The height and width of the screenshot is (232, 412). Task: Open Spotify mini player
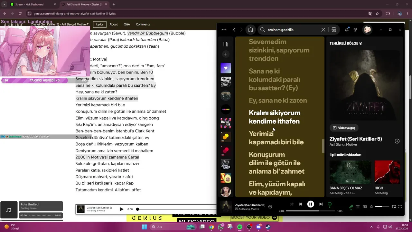point(394,207)
